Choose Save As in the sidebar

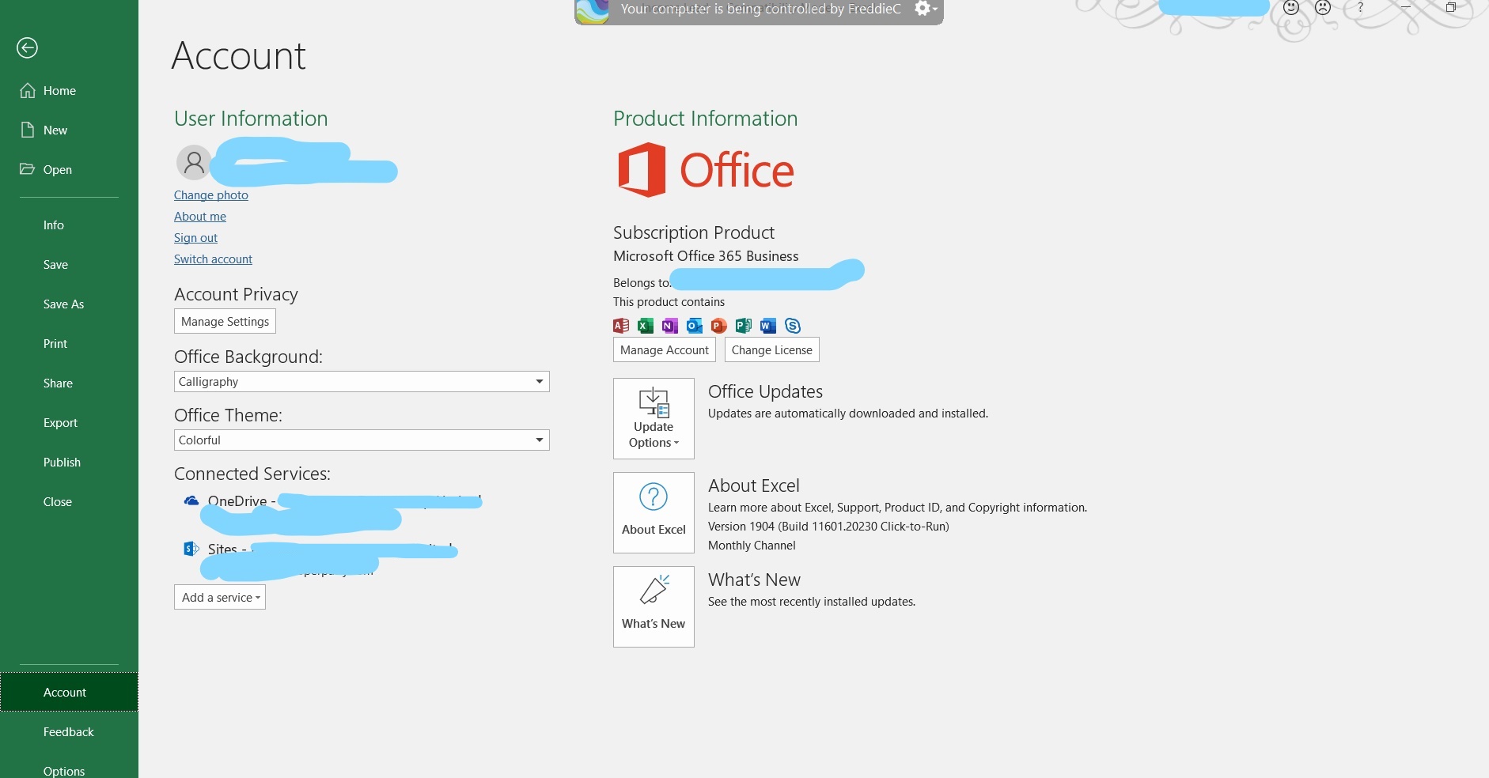coord(69,304)
